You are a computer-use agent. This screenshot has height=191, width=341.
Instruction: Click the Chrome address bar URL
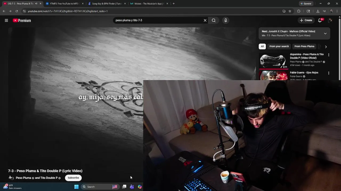pos(68,11)
